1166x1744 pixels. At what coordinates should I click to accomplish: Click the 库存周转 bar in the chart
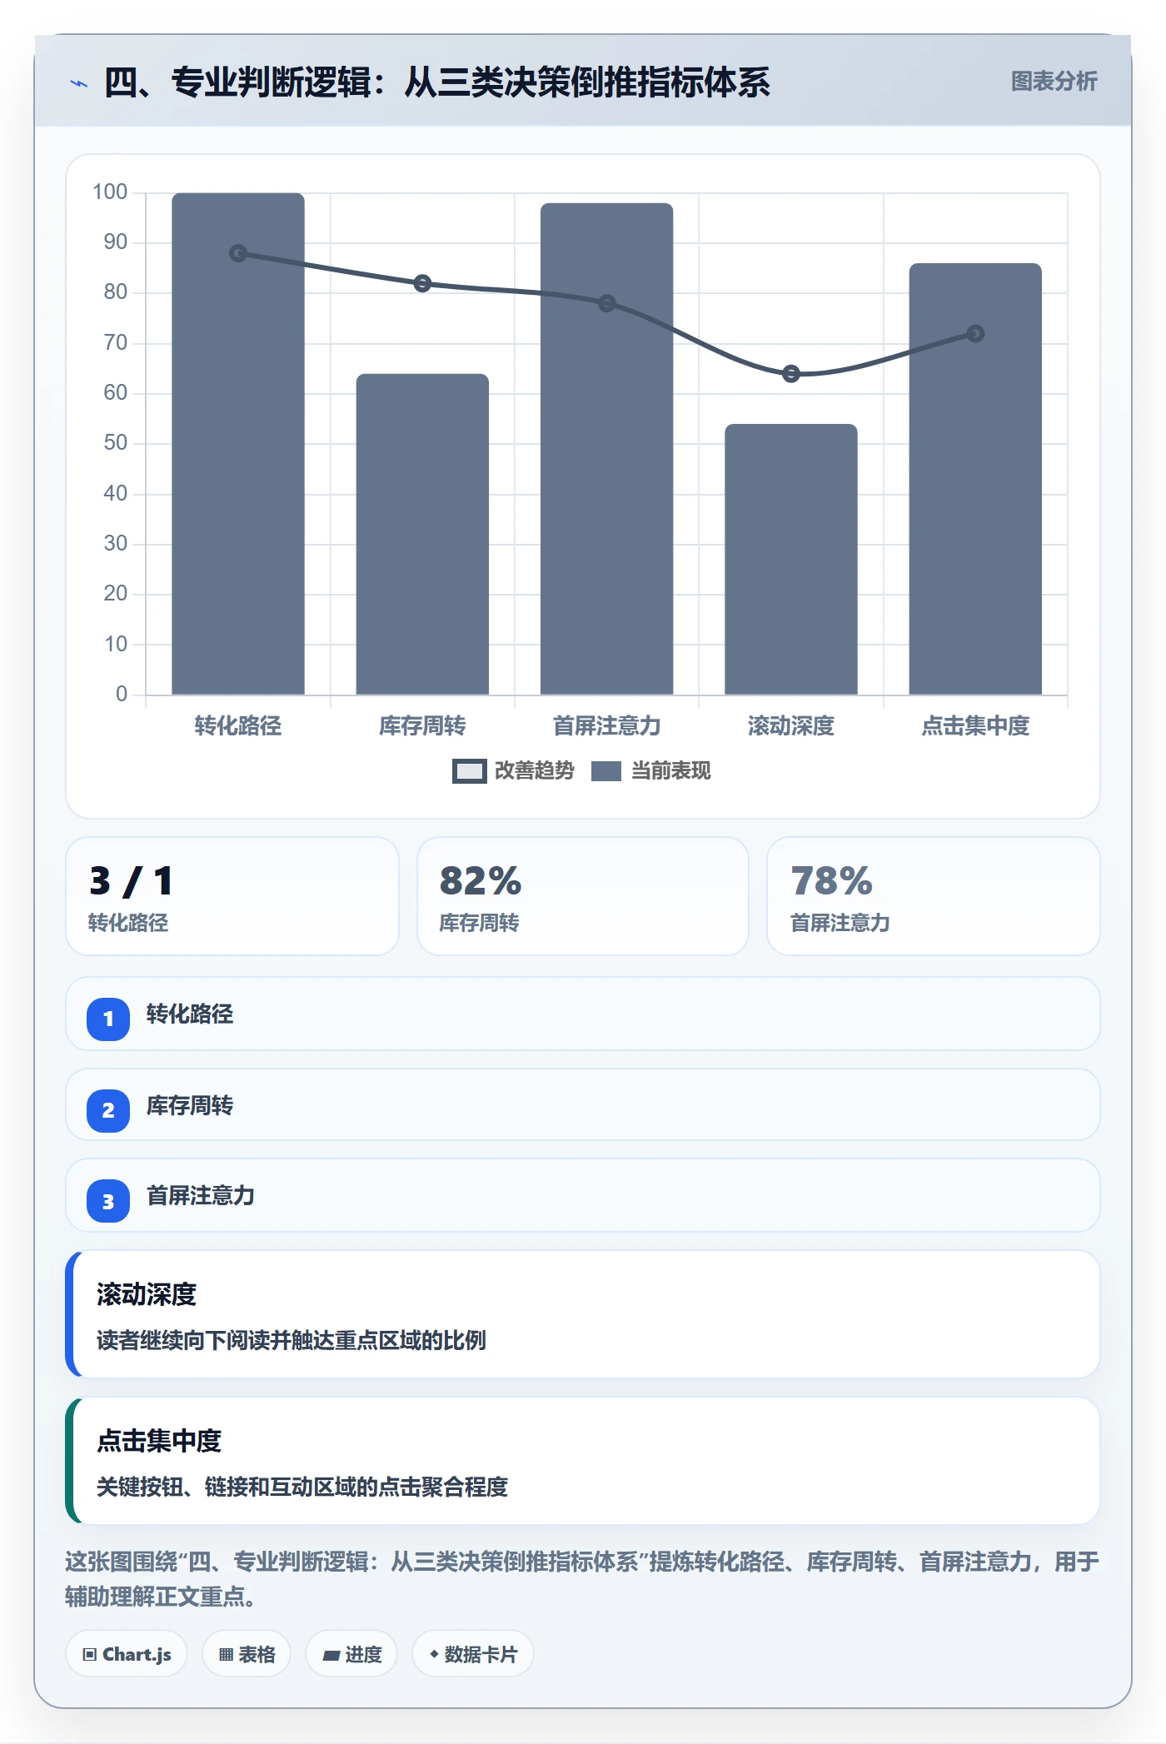(x=422, y=534)
